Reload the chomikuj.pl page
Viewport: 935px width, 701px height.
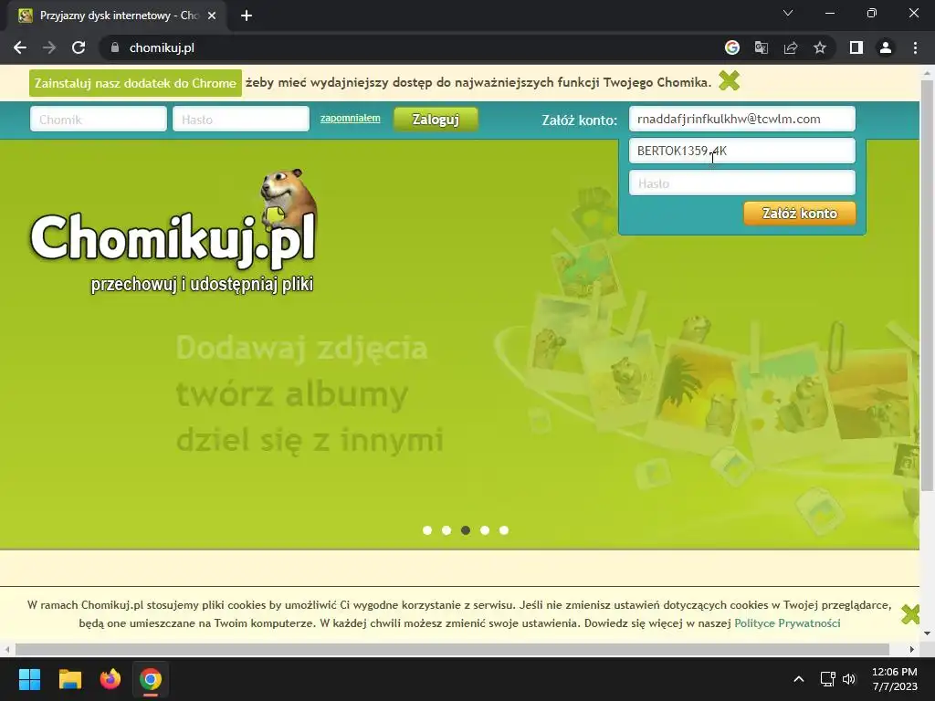(79, 47)
